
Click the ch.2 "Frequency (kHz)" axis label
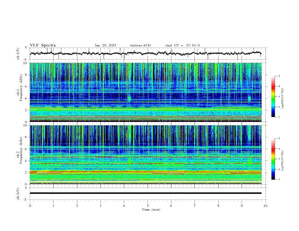tap(21, 150)
